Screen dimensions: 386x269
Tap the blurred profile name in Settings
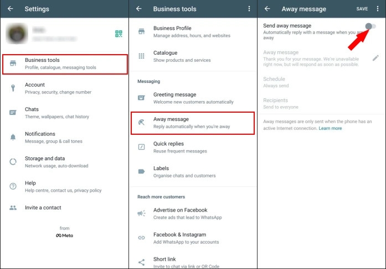click(39, 30)
